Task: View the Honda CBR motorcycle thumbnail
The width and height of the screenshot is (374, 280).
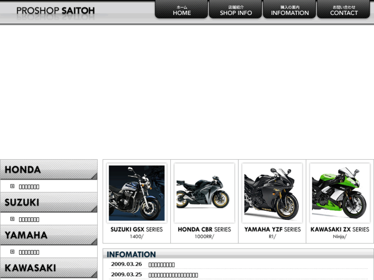Action: point(204,193)
